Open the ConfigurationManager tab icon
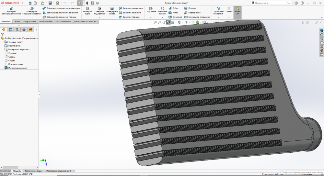The image size is (324, 176). (x=17, y=29)
